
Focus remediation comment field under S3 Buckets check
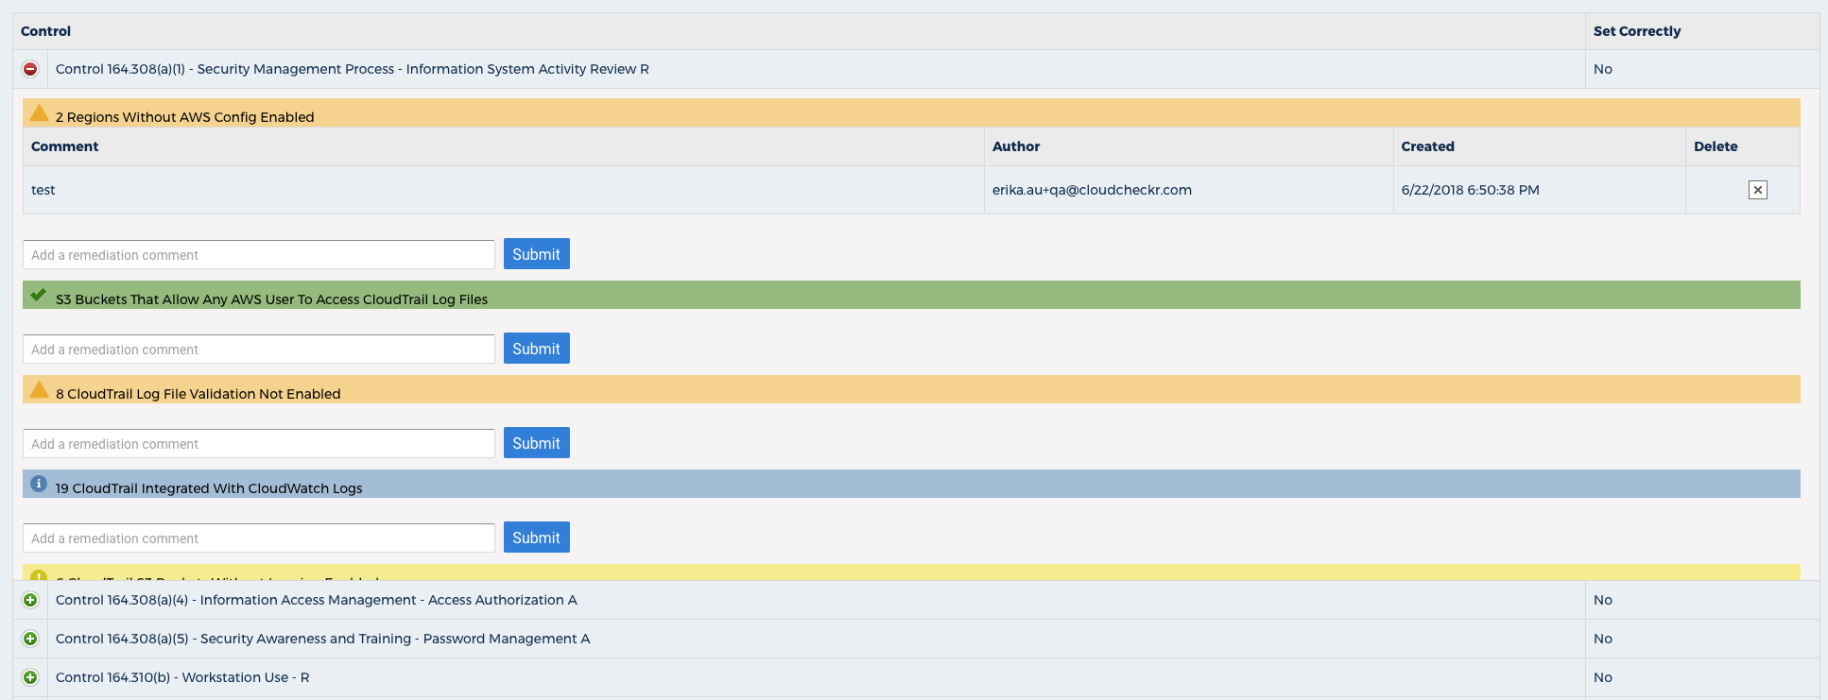(259, 350)
